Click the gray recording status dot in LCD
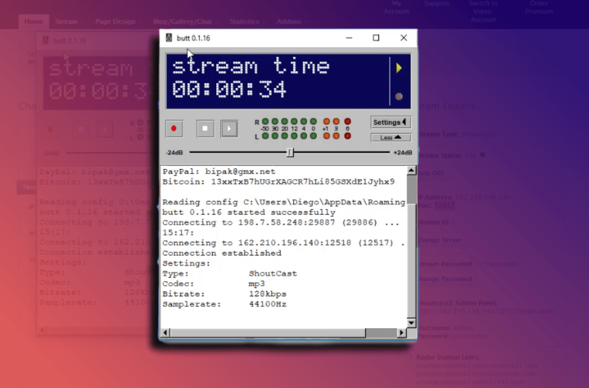The width and height of the screenshot is (589, 388). pos(399,97)
